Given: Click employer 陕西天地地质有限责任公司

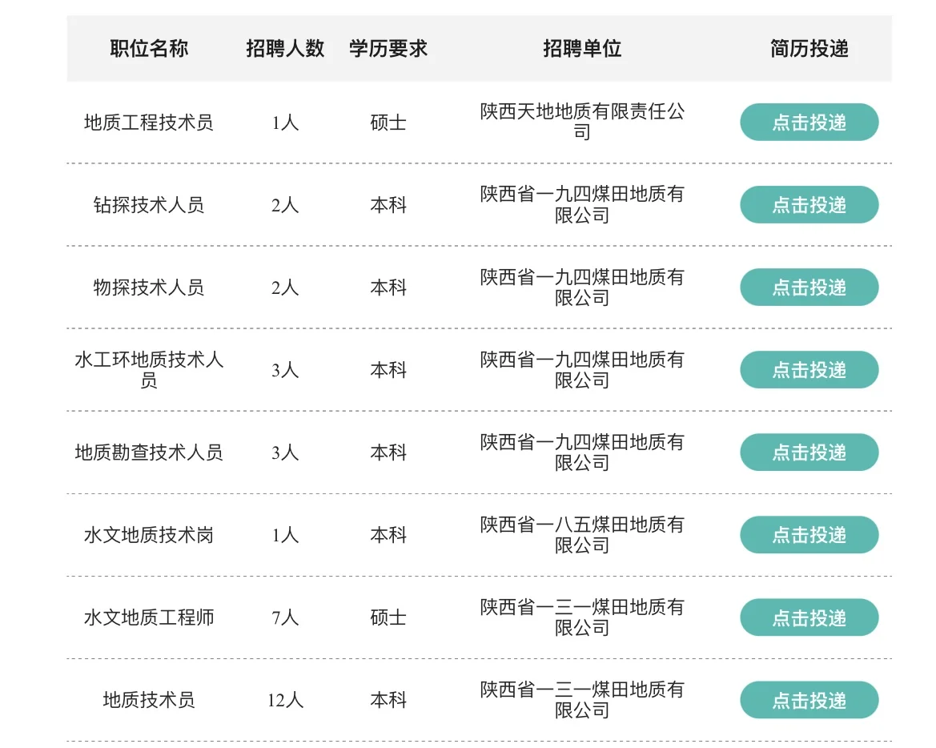Looking at the screenshot, I should 582,121.
